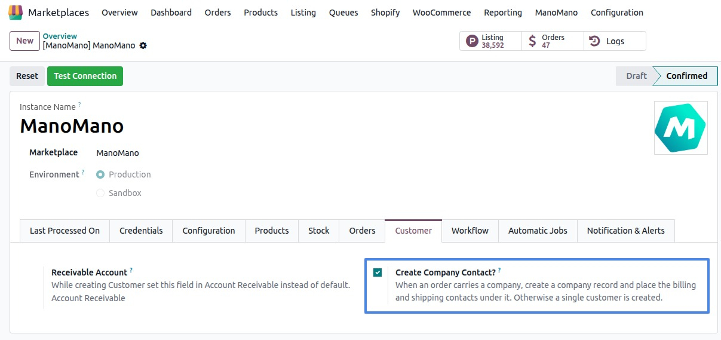
Task: Toggle the Create Company Contact checkbox
Action: 378,272
